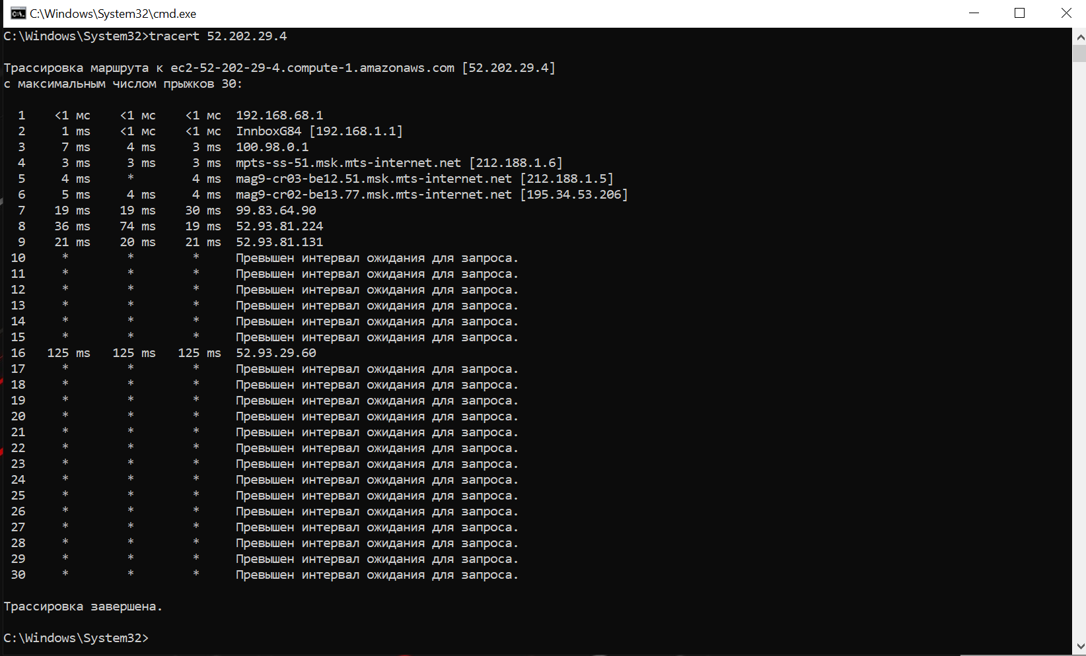Click host mpts-ss-51.msk.mts-internet.net
Image resolution: width=1086 pixels, height=656 pixels.
pos(349,163)
